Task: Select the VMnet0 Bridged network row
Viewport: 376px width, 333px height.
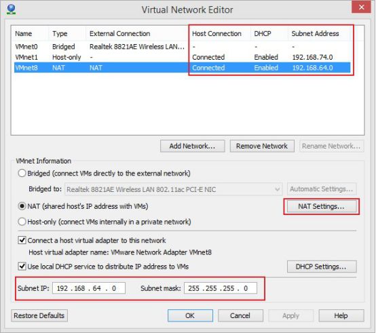Action: point(183,47)
